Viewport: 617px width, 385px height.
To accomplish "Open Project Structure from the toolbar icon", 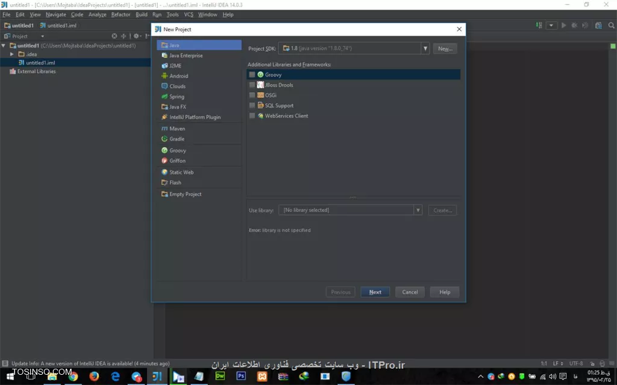I will click(x=598, y=25).
